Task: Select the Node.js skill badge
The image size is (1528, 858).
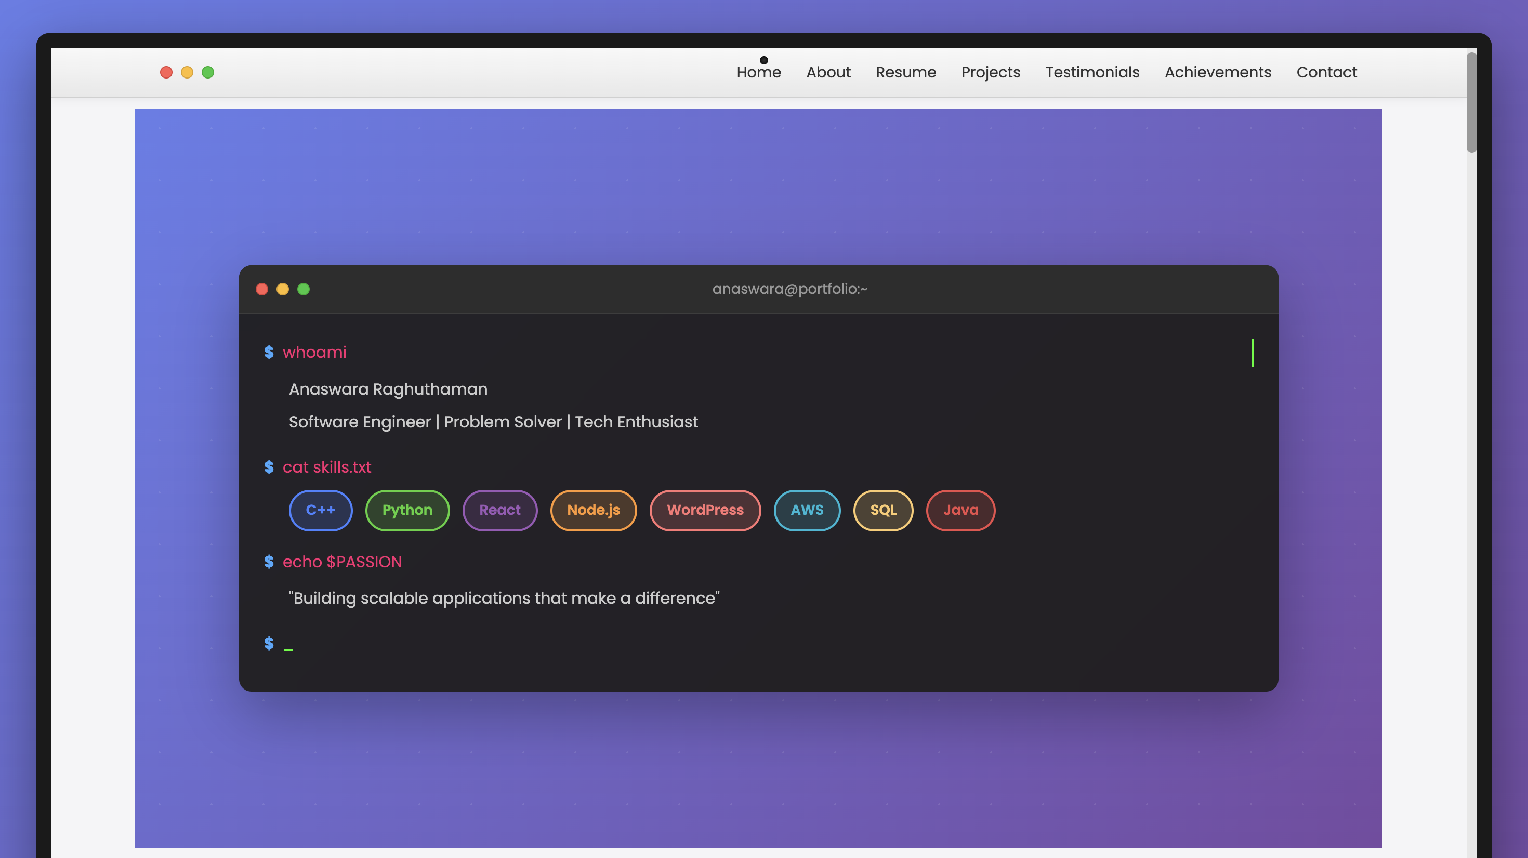Action: pyautogui.click(x=593, y=510)
